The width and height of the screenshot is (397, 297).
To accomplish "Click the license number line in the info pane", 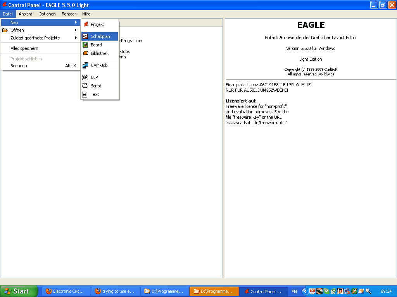I will [x=269, y=85].
